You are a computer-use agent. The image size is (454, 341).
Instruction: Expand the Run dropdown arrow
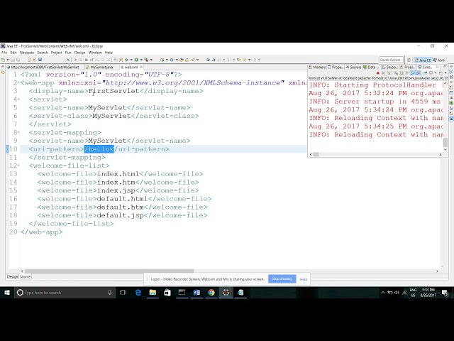click(141, 60)
